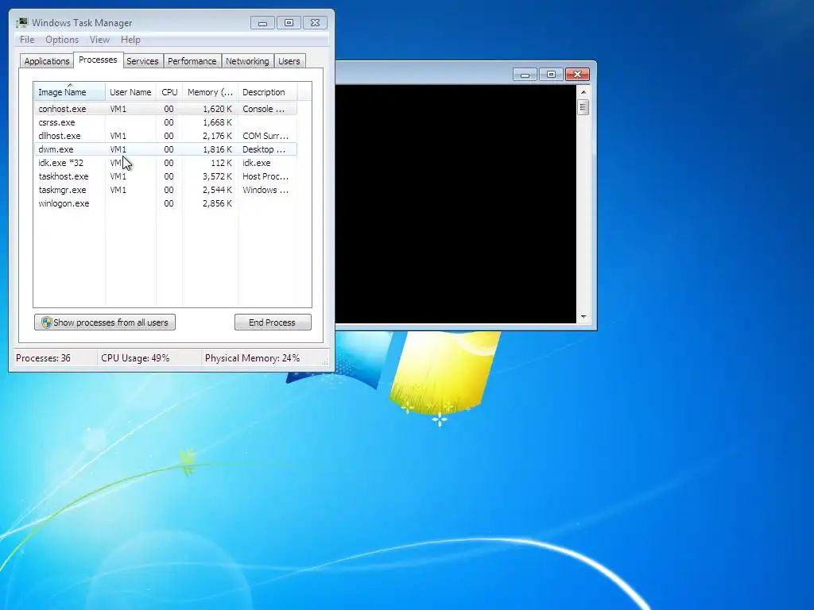Click the COM Surr... description cell

click(266, 136)
